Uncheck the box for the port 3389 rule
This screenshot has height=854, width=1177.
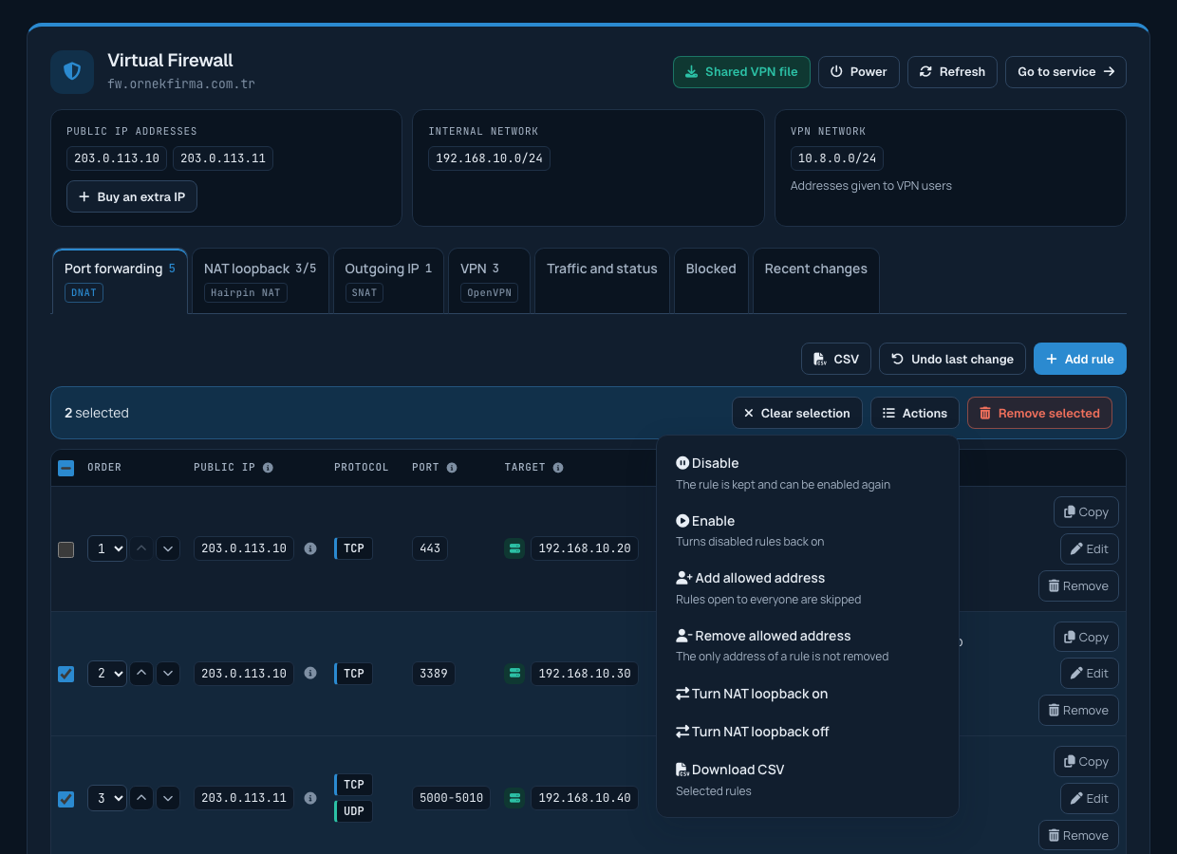coord(66,674)
